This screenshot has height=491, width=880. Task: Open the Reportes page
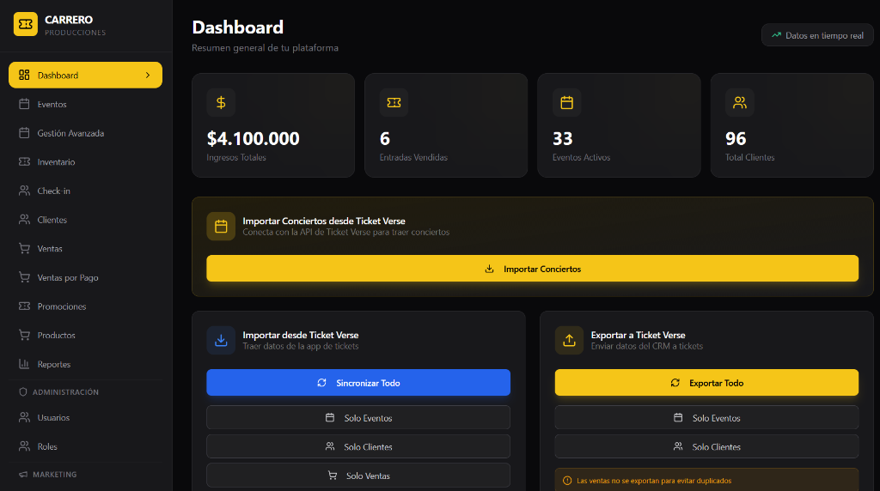pos(85,364)
